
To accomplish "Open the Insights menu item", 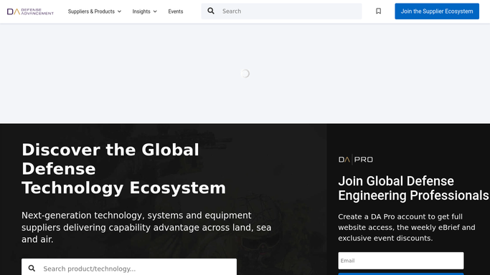I will click(144, 11).
